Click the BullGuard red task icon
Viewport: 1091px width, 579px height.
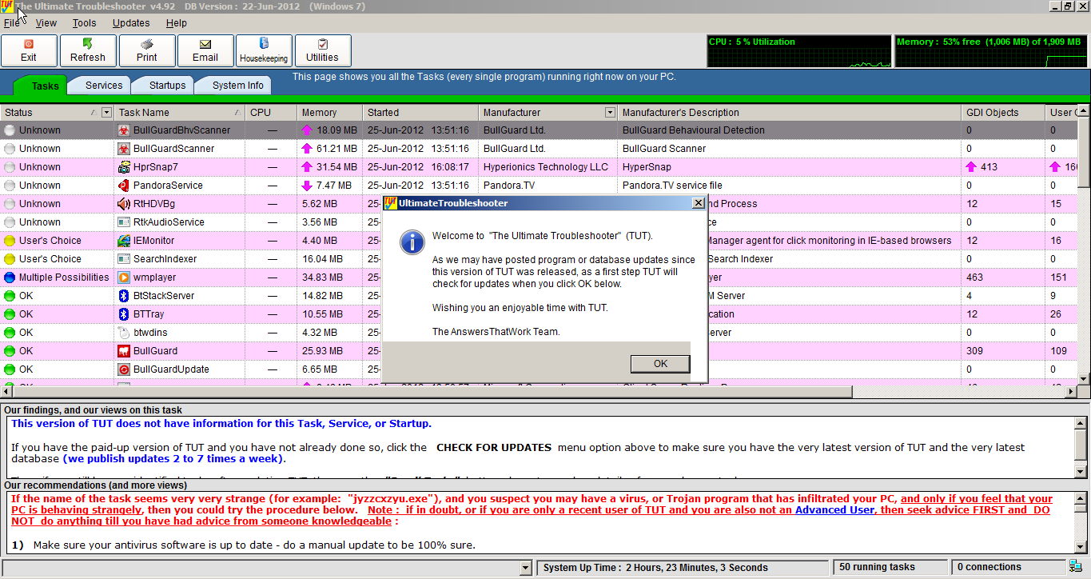point(124,350)
